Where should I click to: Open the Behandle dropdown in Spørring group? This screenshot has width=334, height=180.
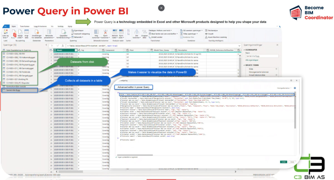[x=77, y=37]
